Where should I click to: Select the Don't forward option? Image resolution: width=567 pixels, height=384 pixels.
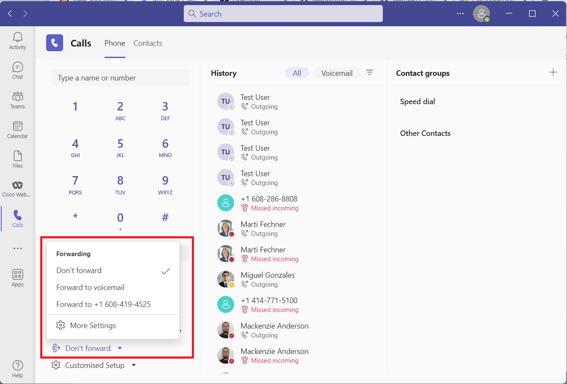pyautogui.click(x=79, y=271)
